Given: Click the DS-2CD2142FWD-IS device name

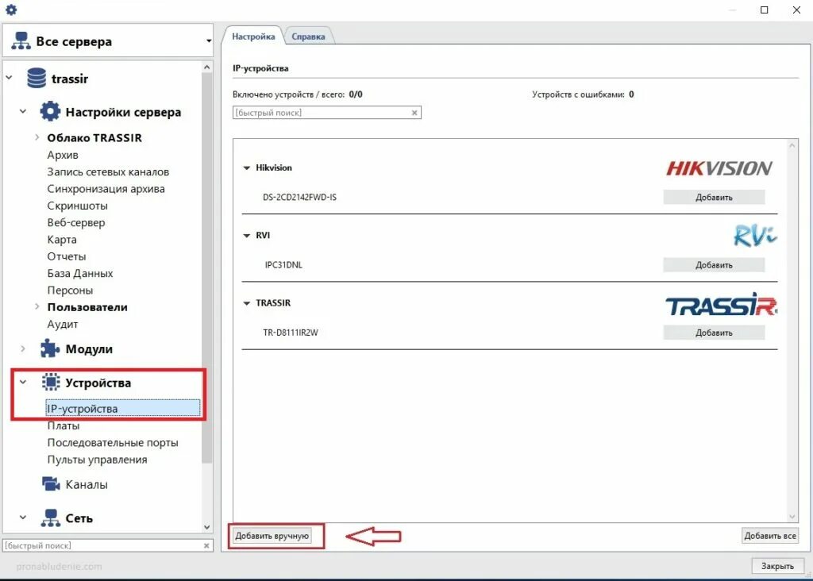Looking at the screenshot, I should [299, 197].
